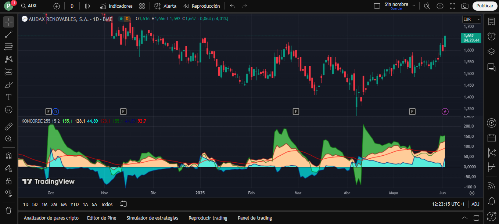Open the Fibonacci and Gann tools

(x=9, y=47)
